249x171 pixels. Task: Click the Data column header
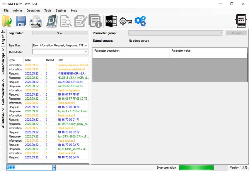point(73,60)
